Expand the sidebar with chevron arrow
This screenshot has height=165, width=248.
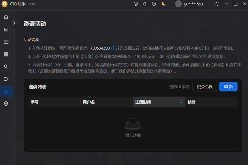(x=14, y=23)
